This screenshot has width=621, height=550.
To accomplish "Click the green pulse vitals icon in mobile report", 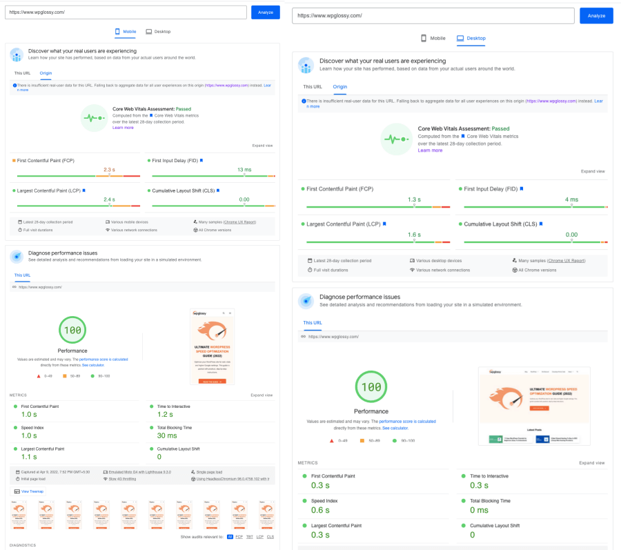I will tap(95, 118).
